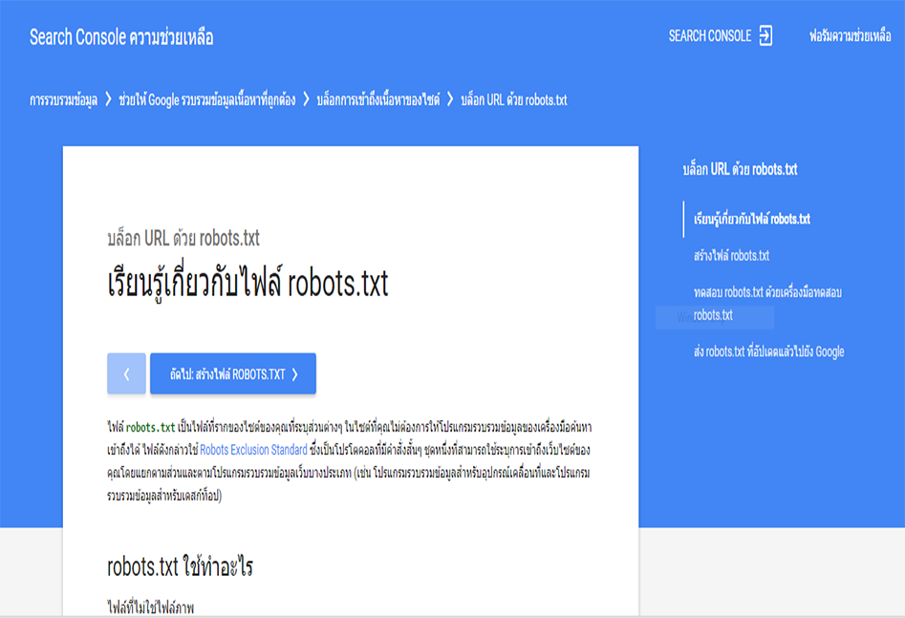Select ทดสอบ robots.txt ด้วยเครื่องมือทดสอบ sidebar item
905x618 pixels.
(767, 304)
